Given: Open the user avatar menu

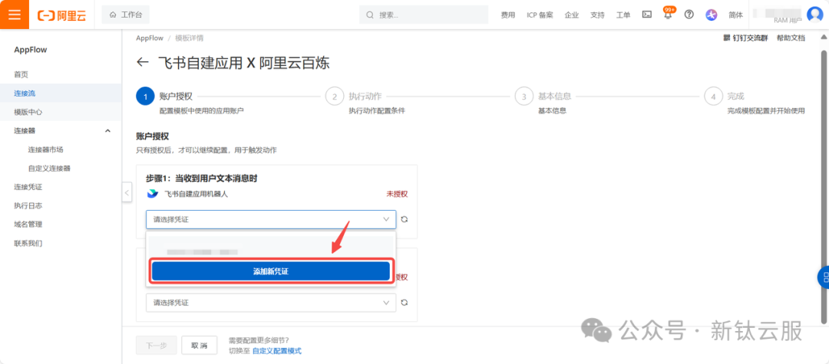Looking at the screenshot, I should (815, 15).
